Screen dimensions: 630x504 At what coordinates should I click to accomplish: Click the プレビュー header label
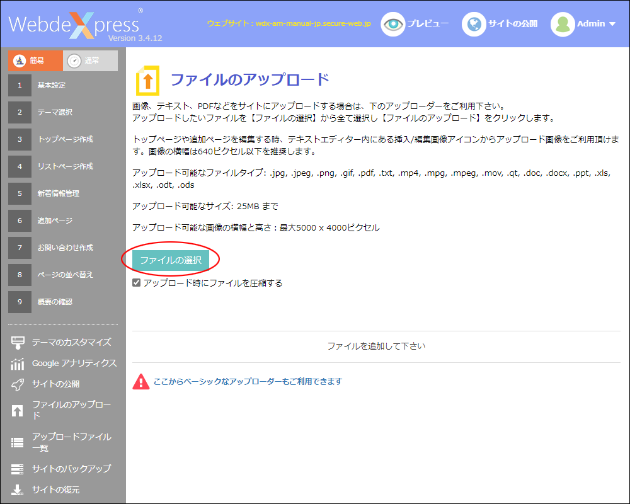(428, 24)
